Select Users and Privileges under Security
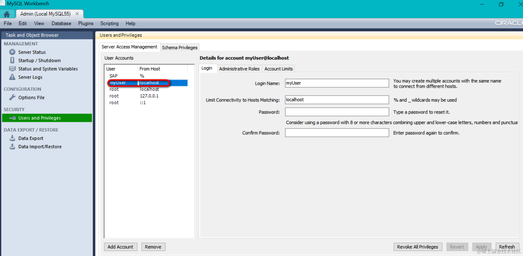Image resolution: width=523 pixels, height=256 pixels. pyautogui.click(x=47, y=118)
